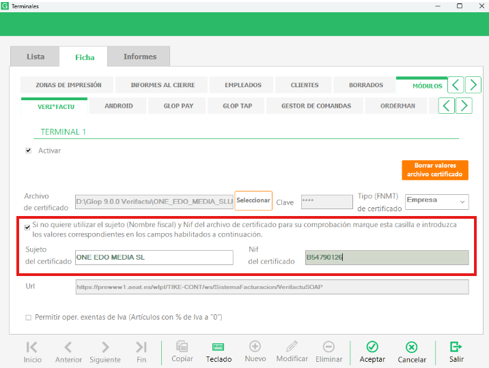
Task: Uncheck the custom Sujeto/Nif certificate checkbox
Action: (27, 226)
